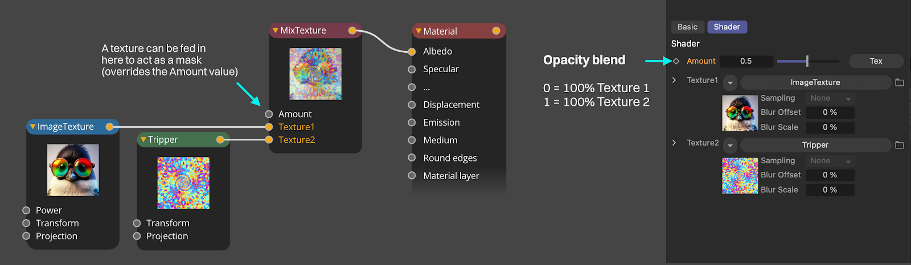Image resolution: width=911 pixels, height=265 pixels.
Task: Click the Amount slider track
Action: click(x=807, y=61)
